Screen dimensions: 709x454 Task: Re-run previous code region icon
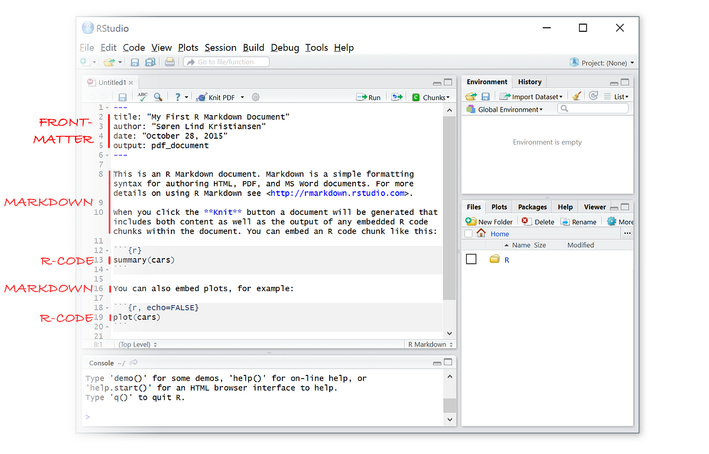click(396, 97)
